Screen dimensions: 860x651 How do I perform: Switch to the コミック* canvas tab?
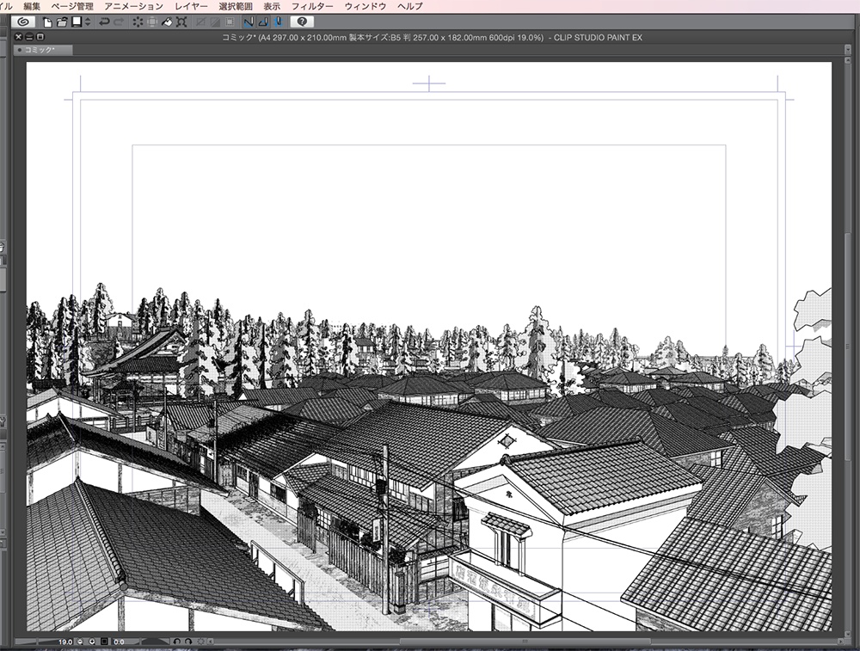click(x=39, y=49)
